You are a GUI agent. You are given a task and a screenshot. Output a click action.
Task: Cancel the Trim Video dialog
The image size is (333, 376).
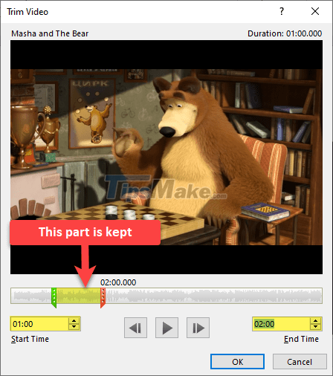click(300, 362)
